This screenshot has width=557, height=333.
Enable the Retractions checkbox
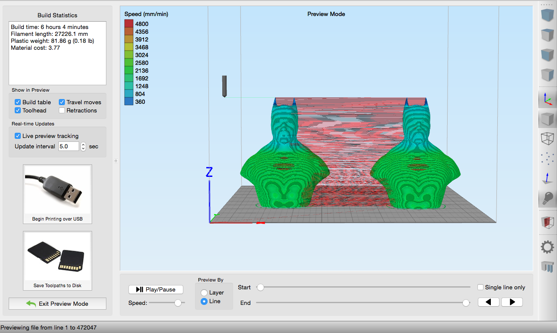(x=62, y=110)
